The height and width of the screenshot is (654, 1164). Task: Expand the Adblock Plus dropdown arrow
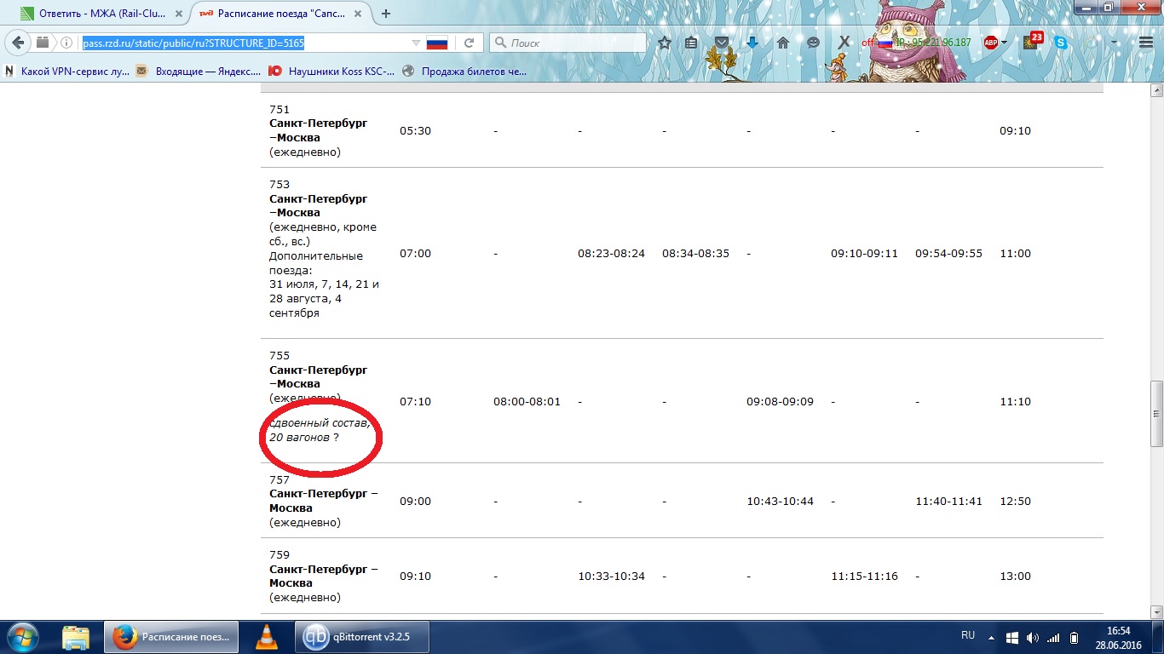point(1005,43)
